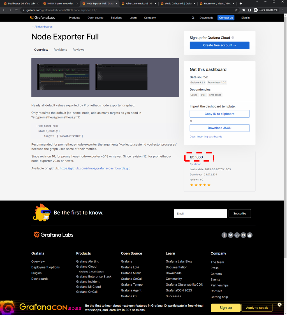Open the Chrome extensions puzzle icon
287x315 pixels.
point(244,10)
